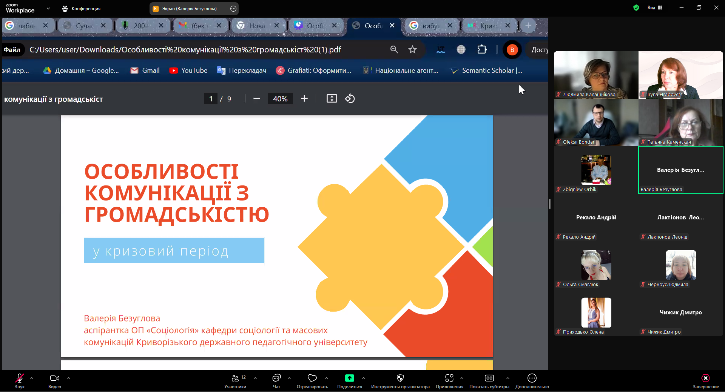725x392 pixels.
Task: Close the чаба browser tab
Action: [45, 25]
